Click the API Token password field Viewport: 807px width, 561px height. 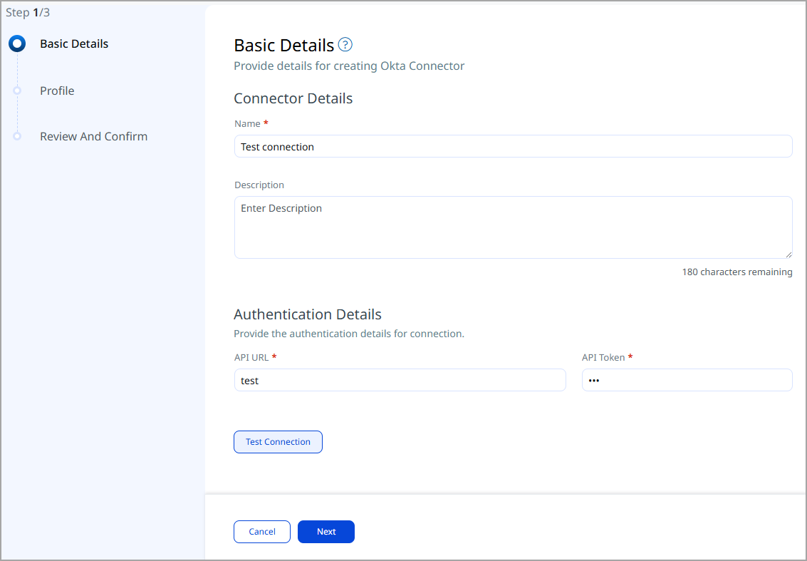click(687, 380)
